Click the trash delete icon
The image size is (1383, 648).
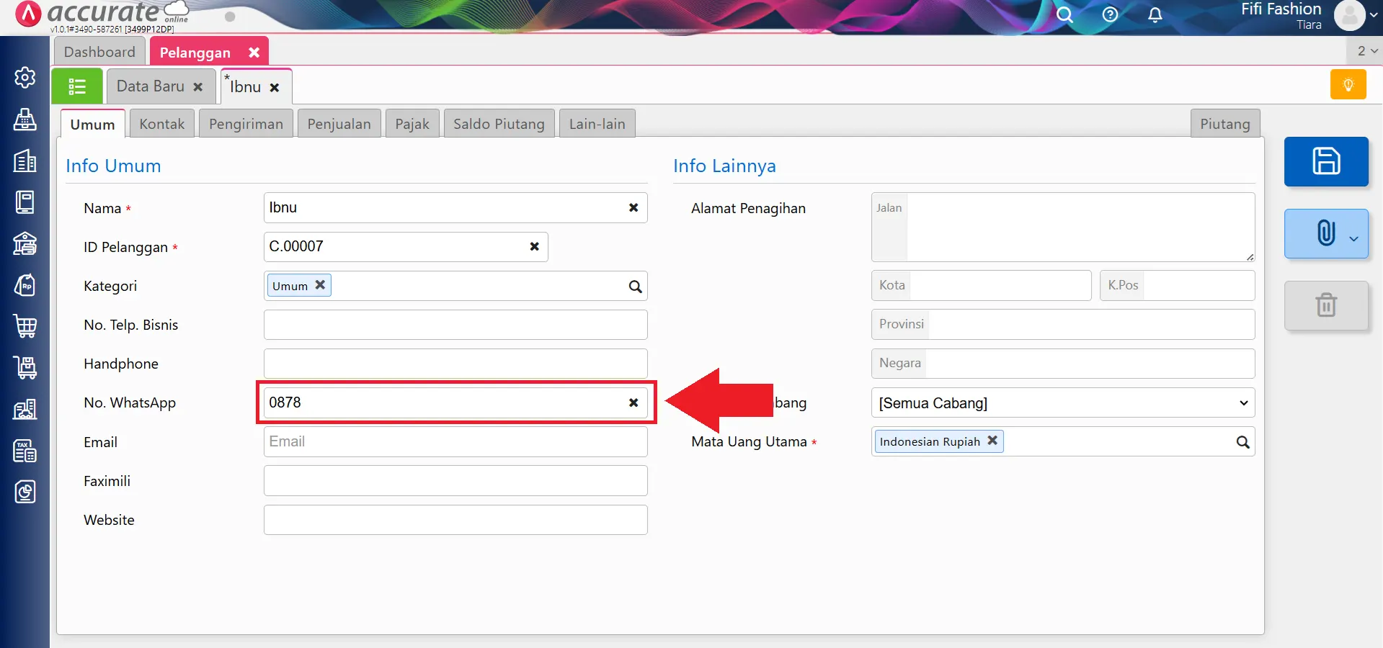tap(1325, 305)
